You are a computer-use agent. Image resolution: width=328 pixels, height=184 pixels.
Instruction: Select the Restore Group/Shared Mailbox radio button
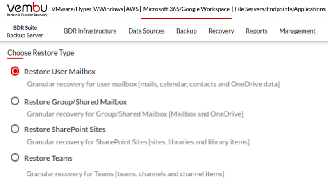tap(15, 101)
